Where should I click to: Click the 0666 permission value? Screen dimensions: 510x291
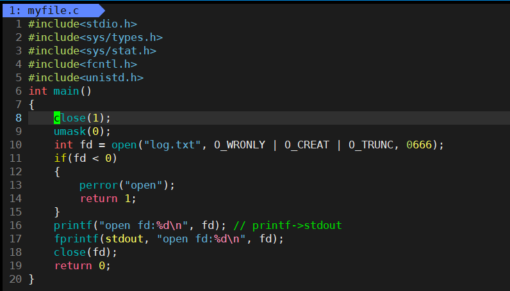pos(418,145)
